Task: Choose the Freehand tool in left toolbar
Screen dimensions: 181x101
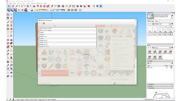Action: [x=11, y=22]
